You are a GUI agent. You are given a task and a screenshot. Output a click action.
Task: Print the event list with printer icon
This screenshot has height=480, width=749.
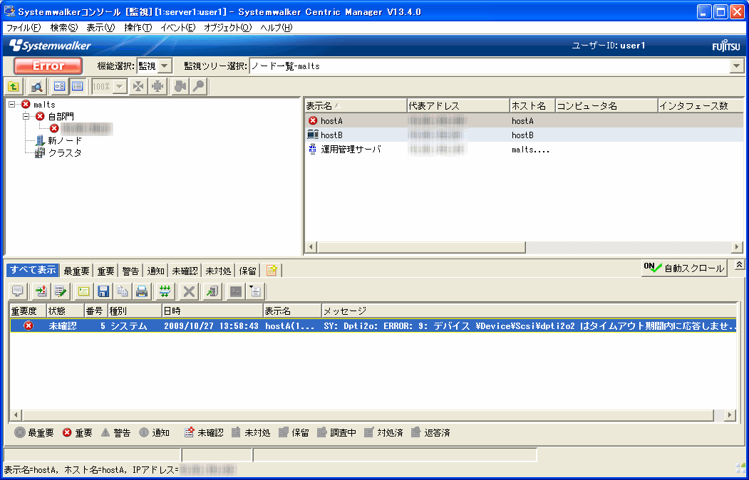[141, 291]
